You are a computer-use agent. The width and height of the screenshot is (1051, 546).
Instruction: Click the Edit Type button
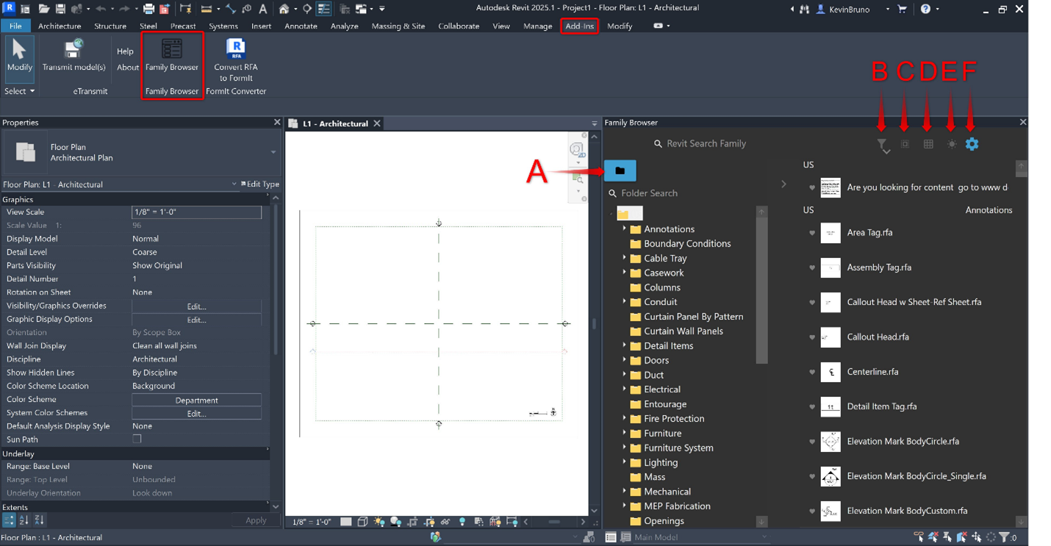click(x=260, y=184)
